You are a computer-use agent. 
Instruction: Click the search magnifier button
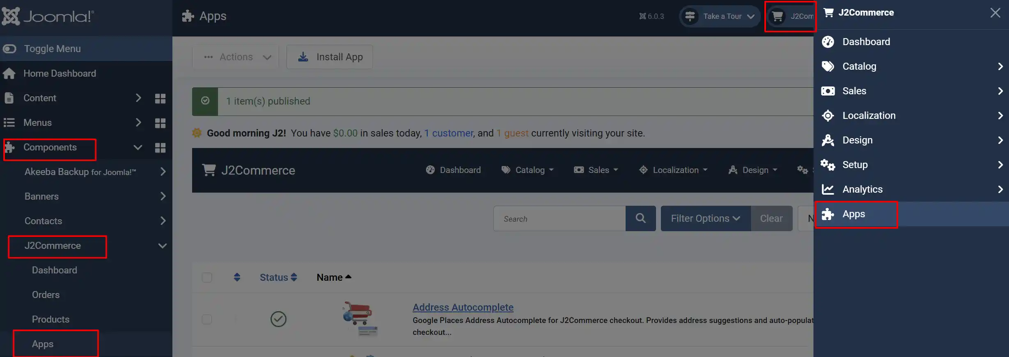coord(640,219)
